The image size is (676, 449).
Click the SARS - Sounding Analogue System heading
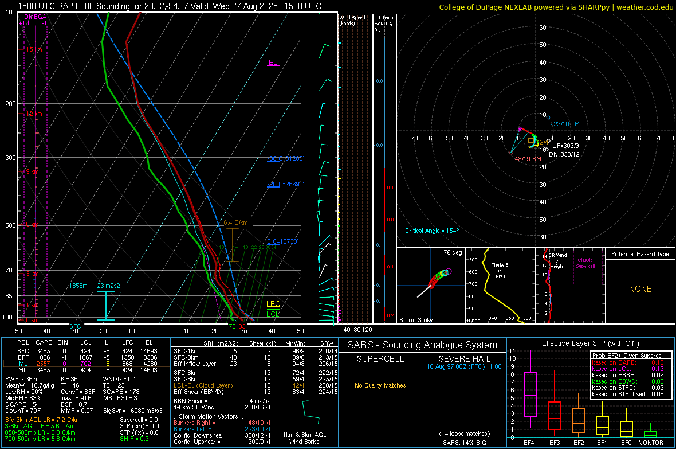click(422, 345)
